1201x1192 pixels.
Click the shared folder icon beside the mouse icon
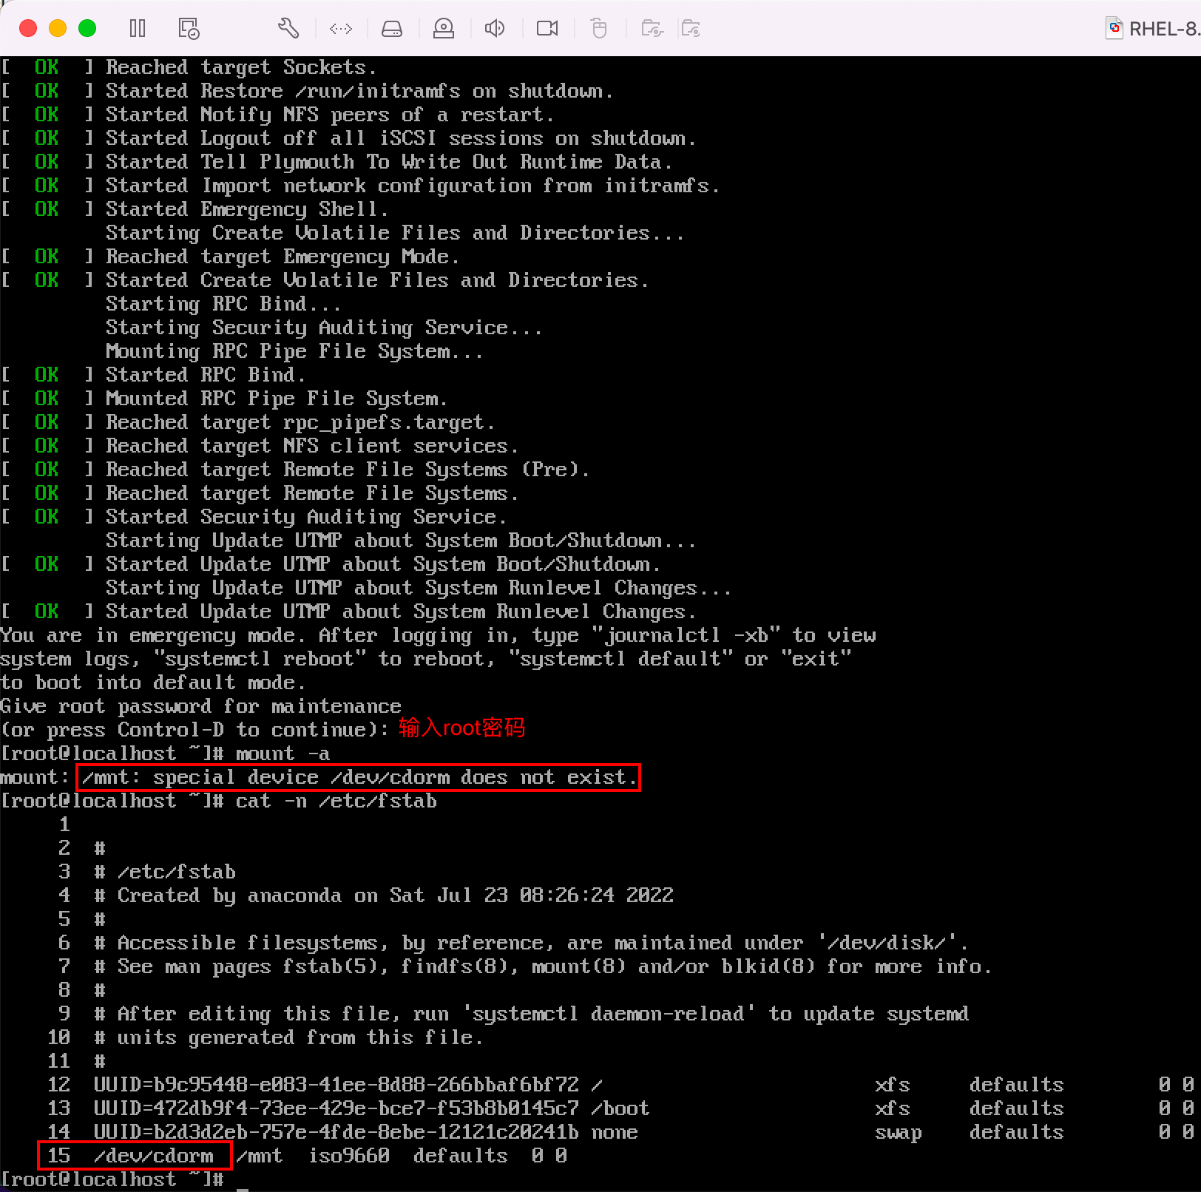pos(652,29)
